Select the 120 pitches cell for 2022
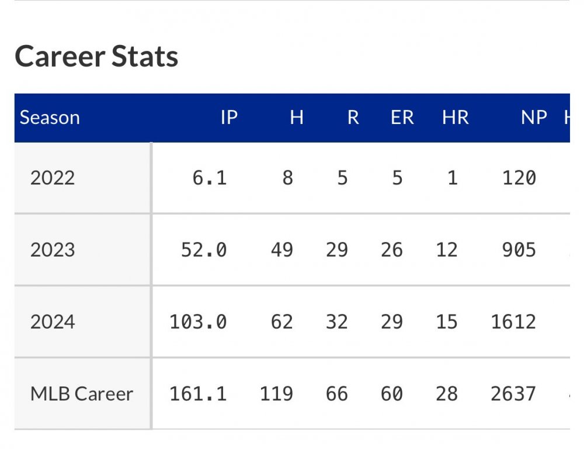 point(519,178)
